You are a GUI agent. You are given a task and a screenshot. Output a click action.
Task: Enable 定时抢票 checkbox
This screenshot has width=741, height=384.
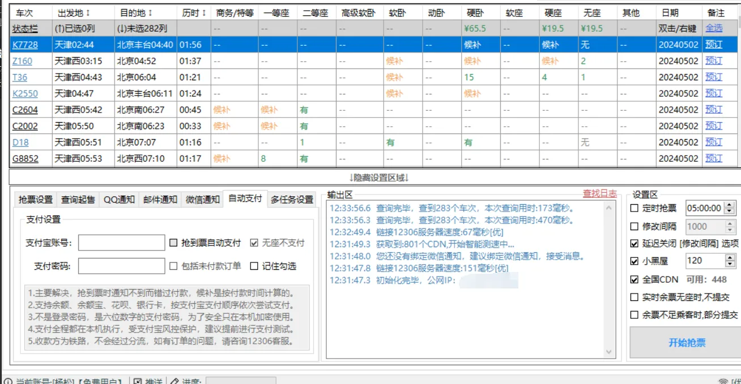pyautogui.click(x=635, y=208)
